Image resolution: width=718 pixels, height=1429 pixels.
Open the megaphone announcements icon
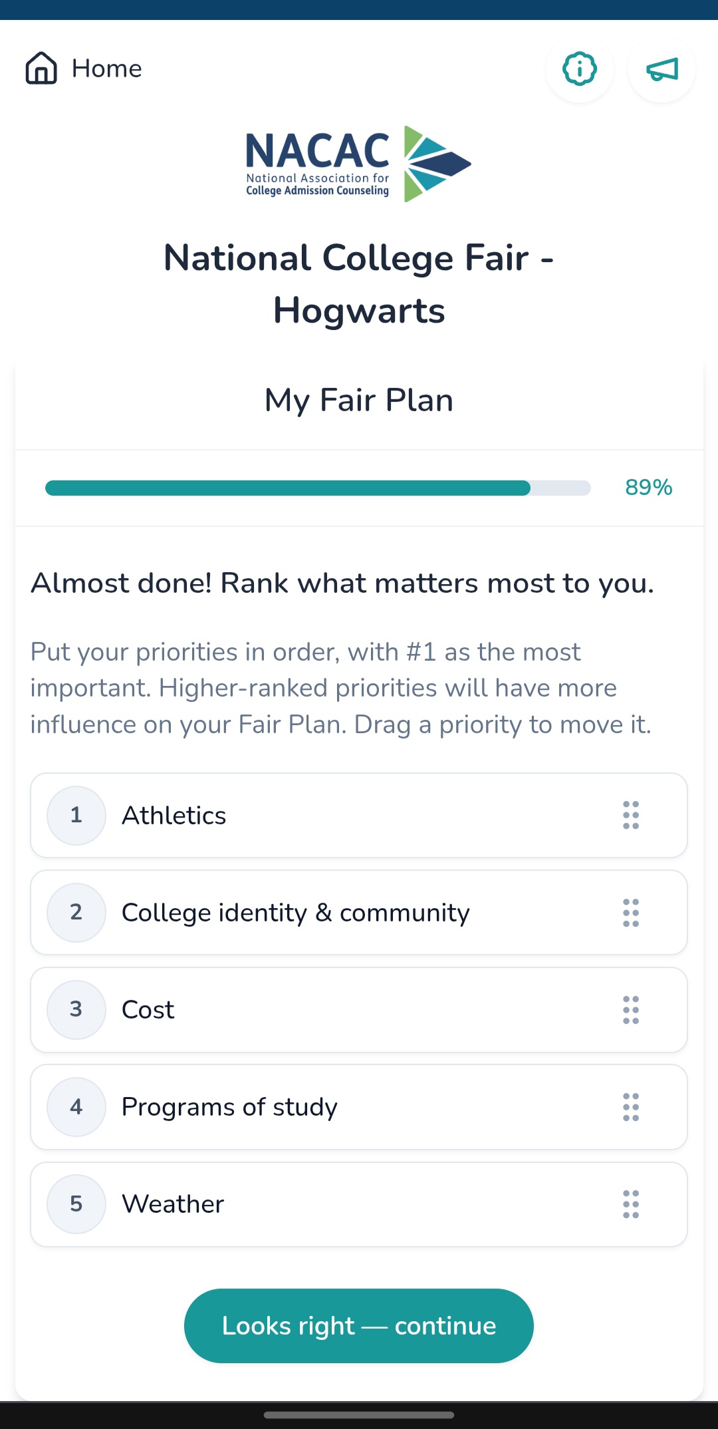[662, 69]
